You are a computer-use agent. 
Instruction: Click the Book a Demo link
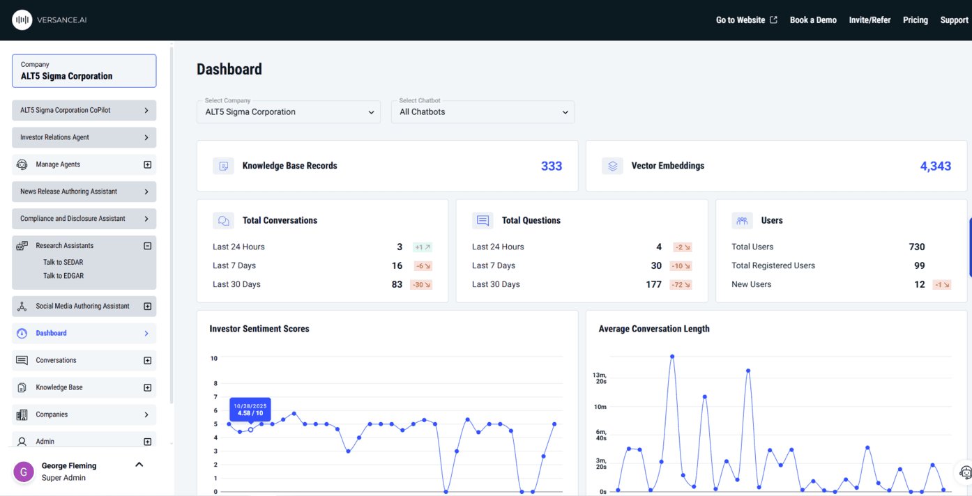(x=812, y=20)
